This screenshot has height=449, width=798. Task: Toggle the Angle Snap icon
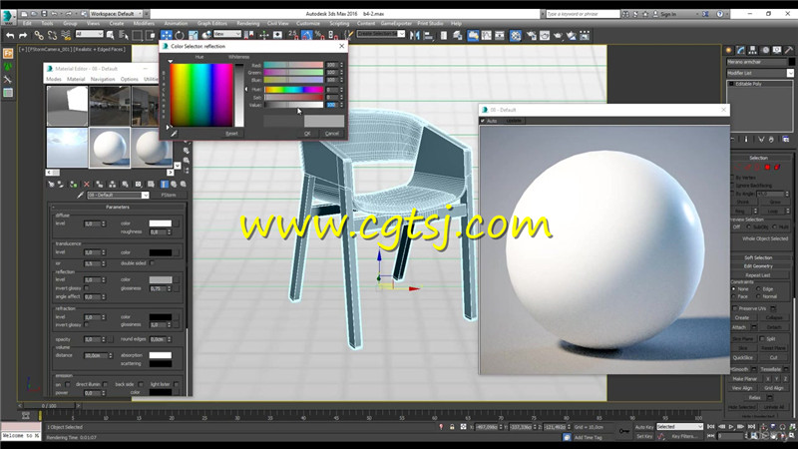tap(306, 35)
